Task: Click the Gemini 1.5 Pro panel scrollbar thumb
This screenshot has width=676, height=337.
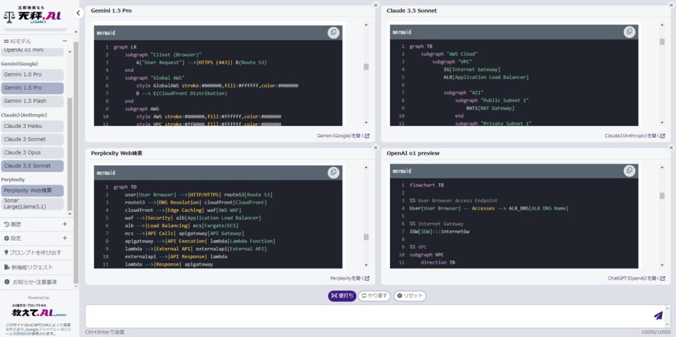Action: 366,67
